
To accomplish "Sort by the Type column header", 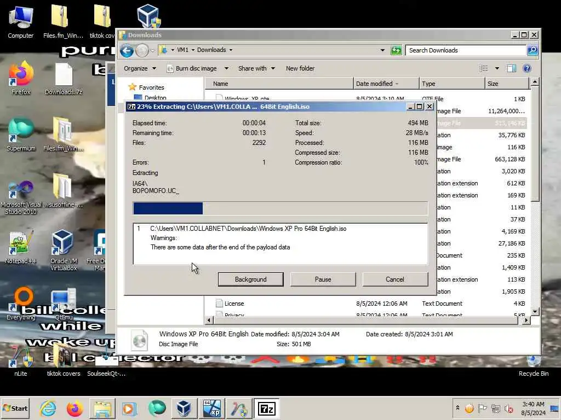I will click(452, 84).
